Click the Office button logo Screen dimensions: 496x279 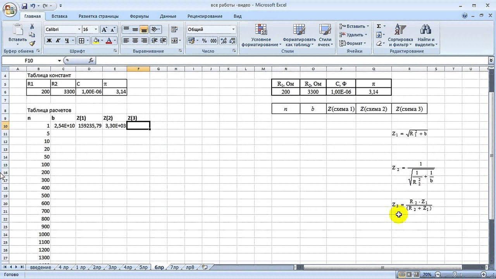point(10,10)
